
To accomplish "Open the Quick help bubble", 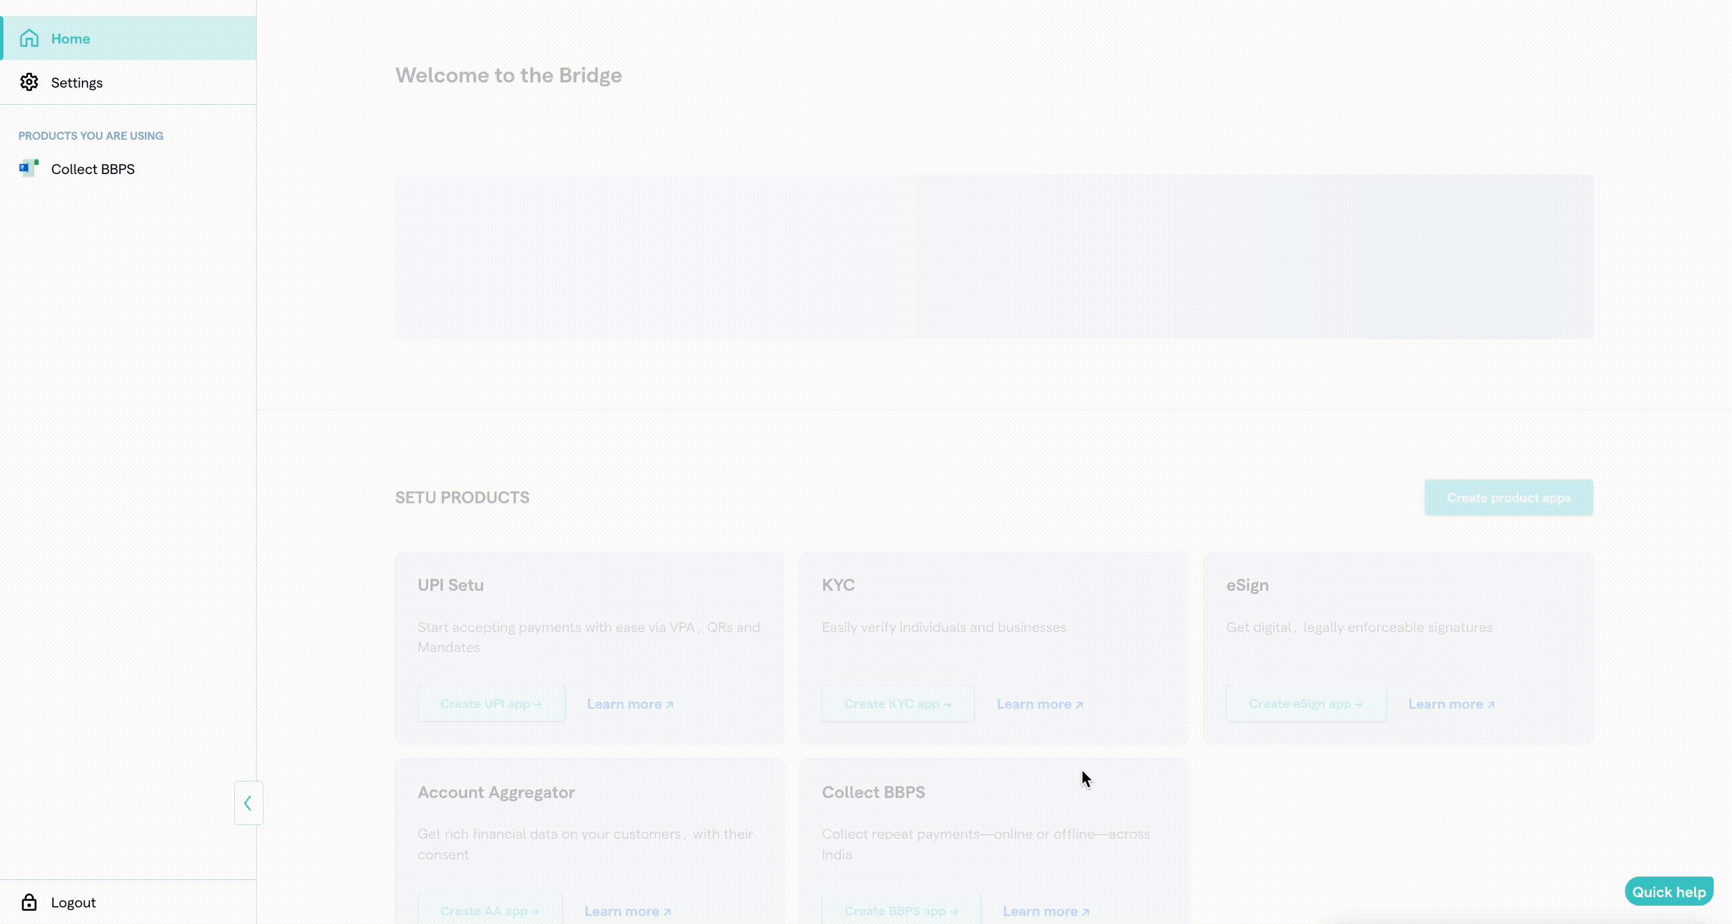I will [1669, 891].
